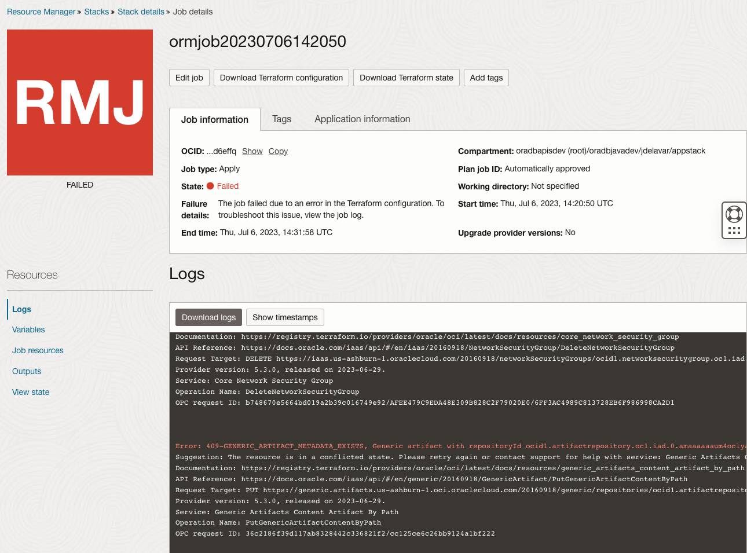Click the Logs section heading
The width and height of the screenshot is (747, 553).
point(187,274)
